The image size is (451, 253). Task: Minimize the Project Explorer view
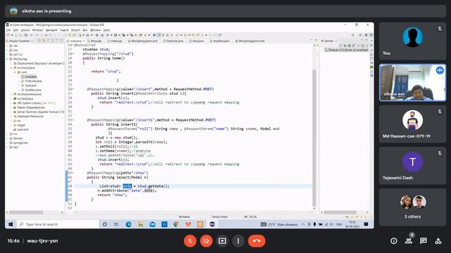(x=57, y=41)
